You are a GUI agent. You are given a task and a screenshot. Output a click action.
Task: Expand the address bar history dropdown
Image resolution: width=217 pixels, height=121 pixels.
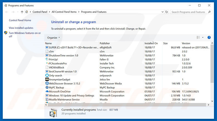coord(162,12)
